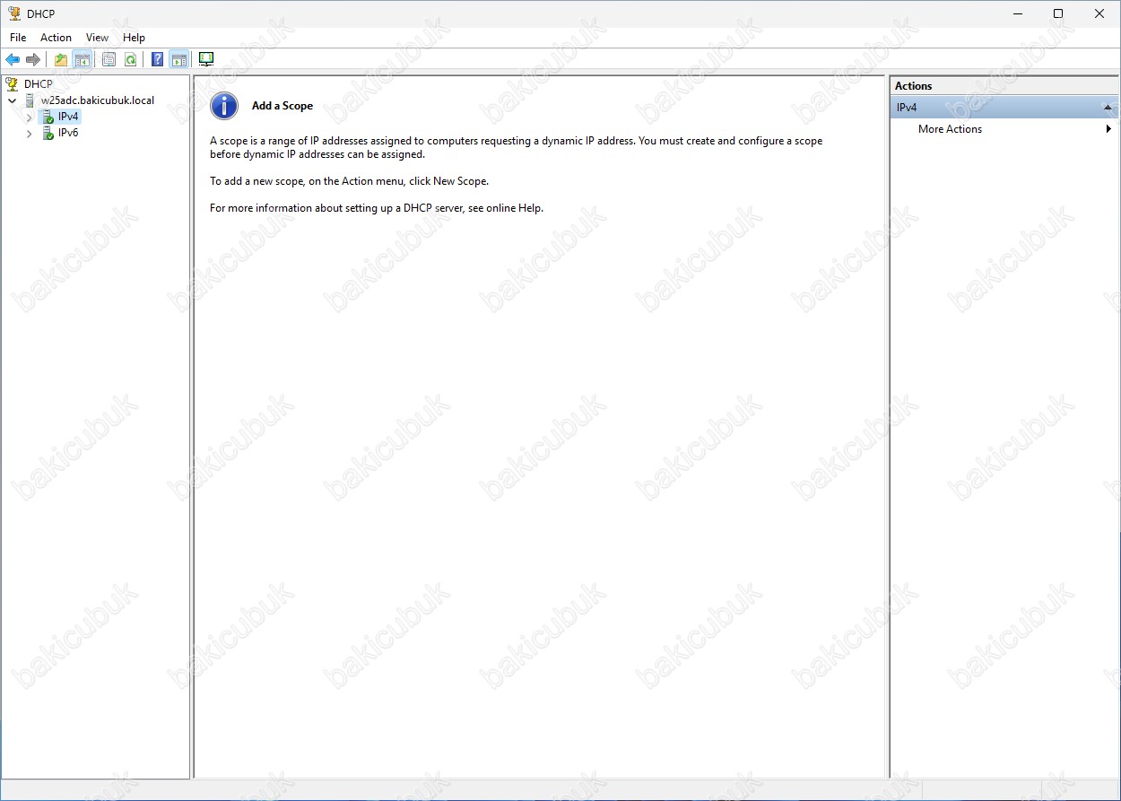The image size is (1121, 801).
Task: Select the IPv4 node in tree
Action: 68,117
